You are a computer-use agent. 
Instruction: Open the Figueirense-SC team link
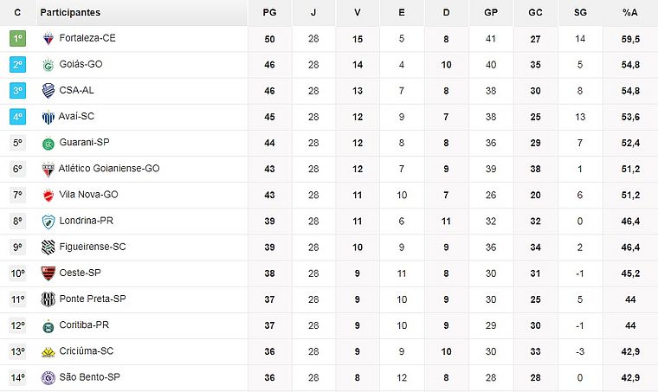pos(93,247)
